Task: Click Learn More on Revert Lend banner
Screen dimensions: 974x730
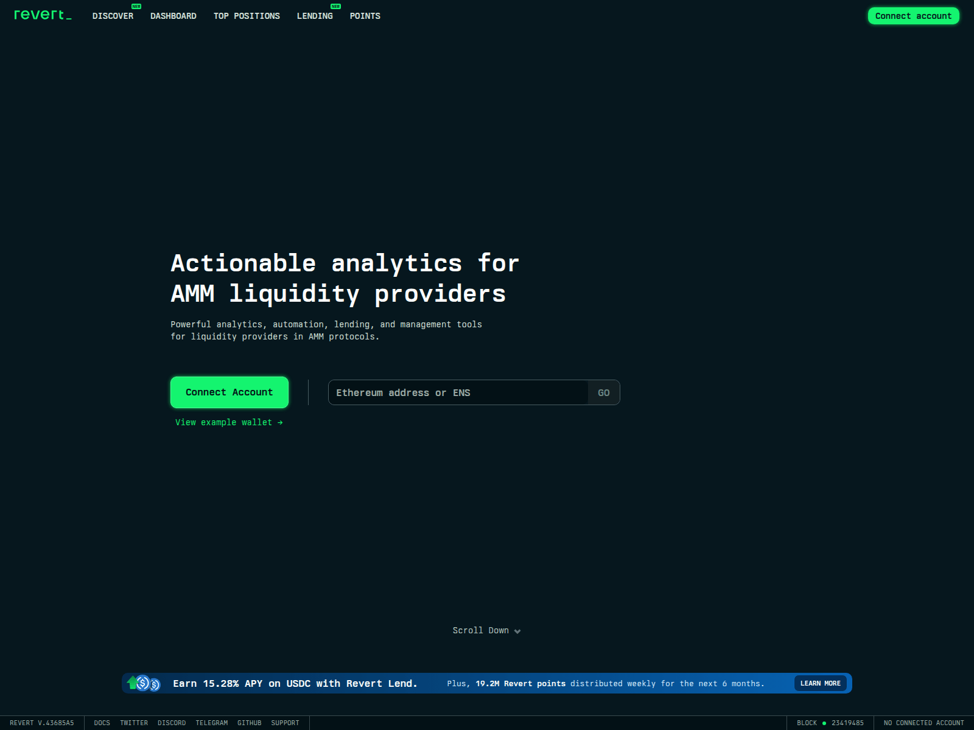Action: (x=820, y=683)
